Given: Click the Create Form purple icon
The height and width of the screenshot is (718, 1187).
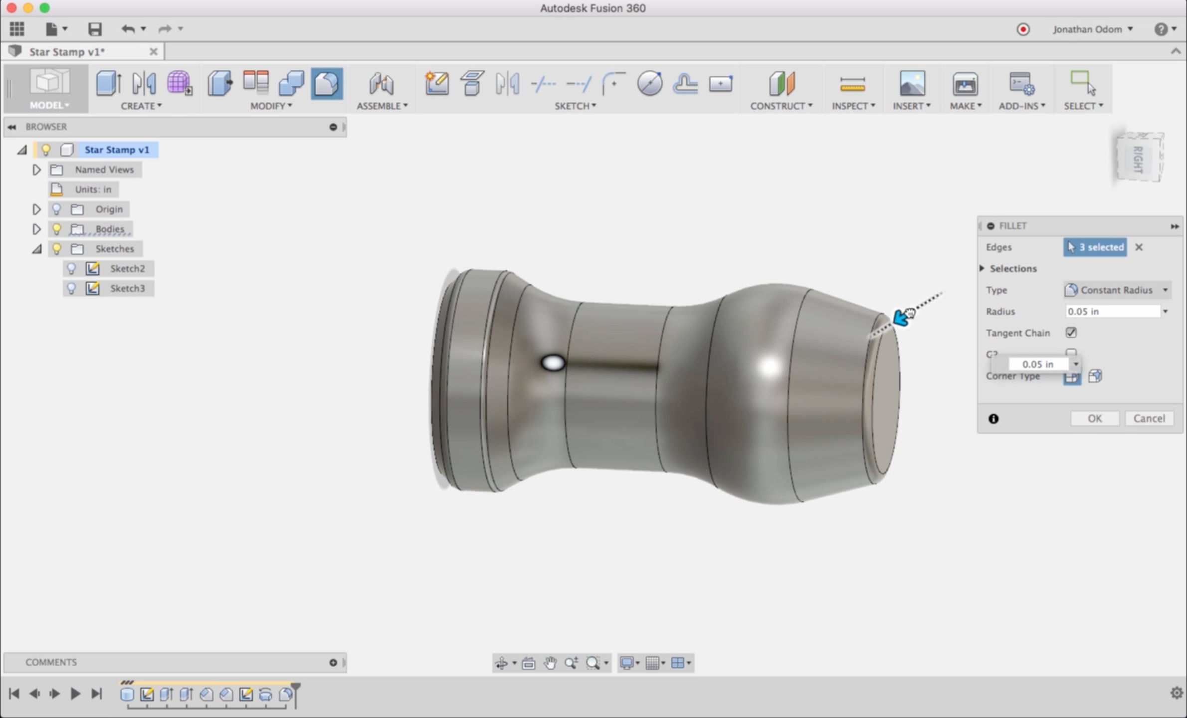Looking at the screenshot, I should [x=180, y=83].
